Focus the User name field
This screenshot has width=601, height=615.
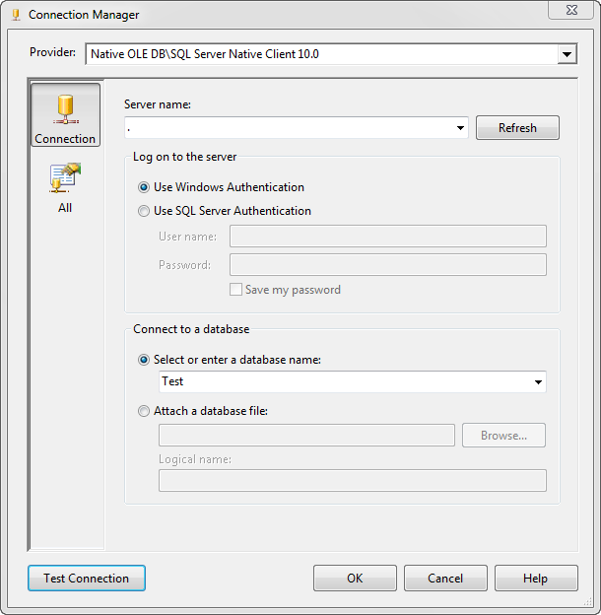pyautogui.click(x=388, y=237)
